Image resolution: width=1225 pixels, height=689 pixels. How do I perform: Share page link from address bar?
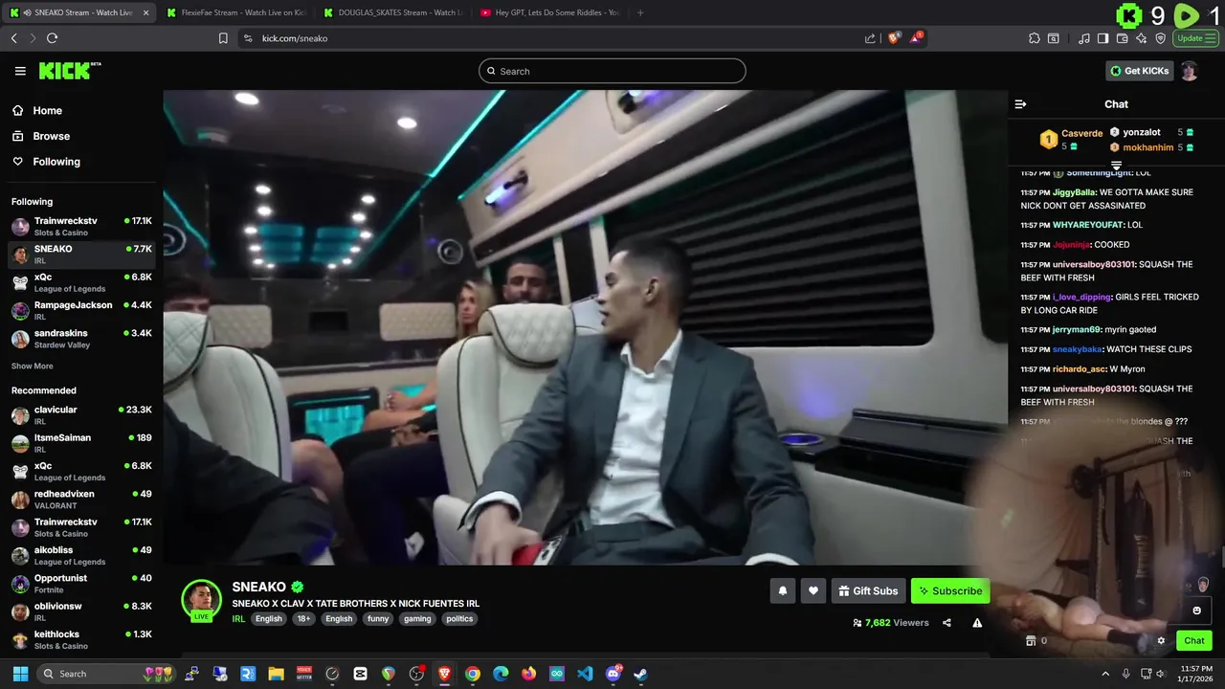[x=870, y=38]
